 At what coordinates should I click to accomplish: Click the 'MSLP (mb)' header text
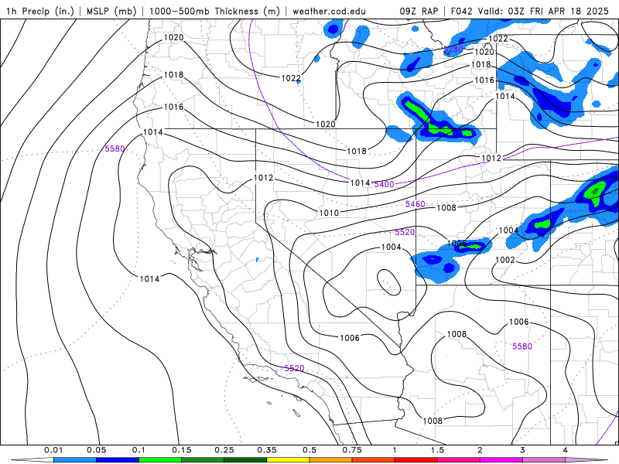[x=111, y=12]
